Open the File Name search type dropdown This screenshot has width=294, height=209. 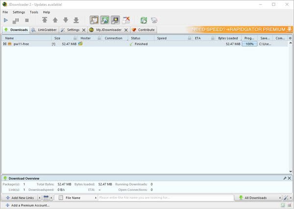tap(76, 198)
